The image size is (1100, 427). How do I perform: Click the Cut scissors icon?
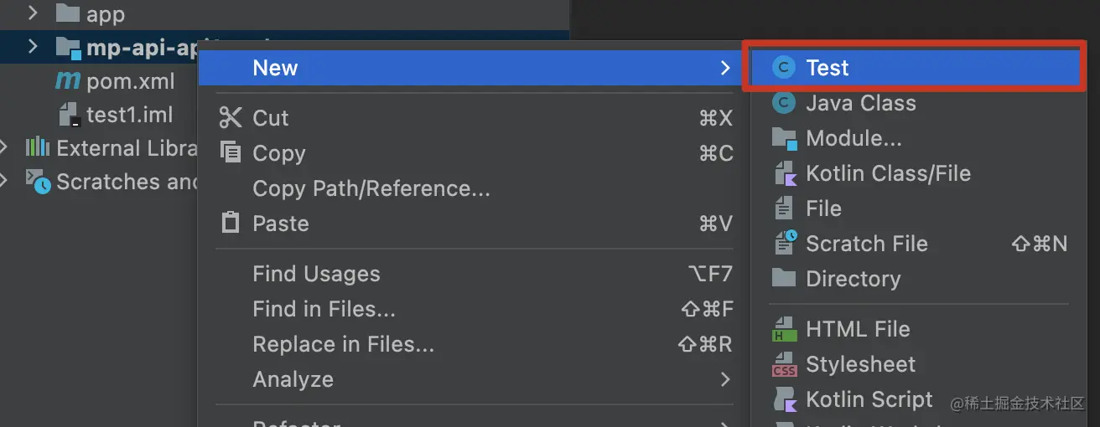(230, 117)
